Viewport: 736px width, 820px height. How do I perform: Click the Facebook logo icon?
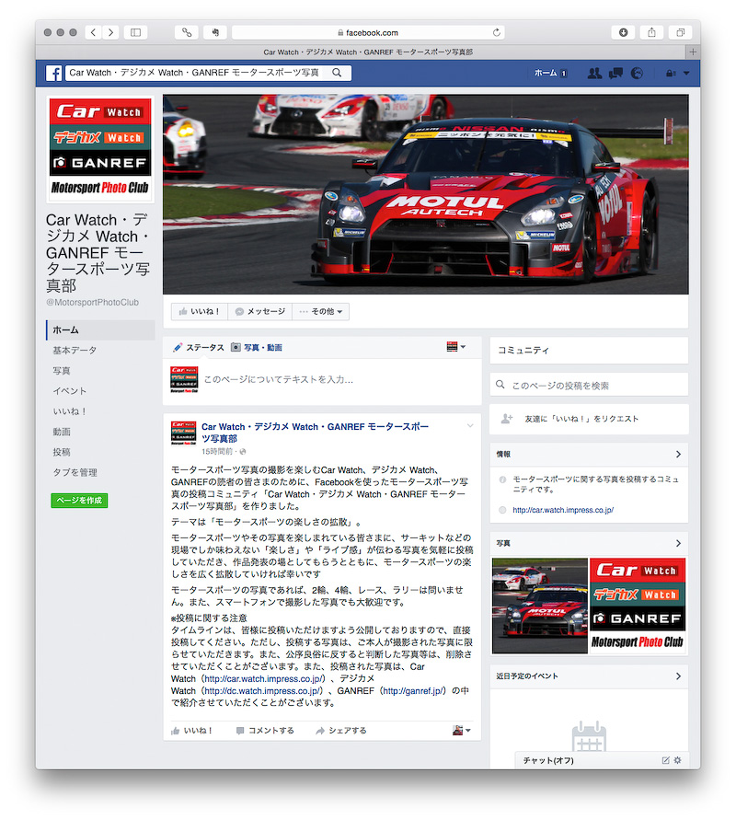tap(53, 73)
